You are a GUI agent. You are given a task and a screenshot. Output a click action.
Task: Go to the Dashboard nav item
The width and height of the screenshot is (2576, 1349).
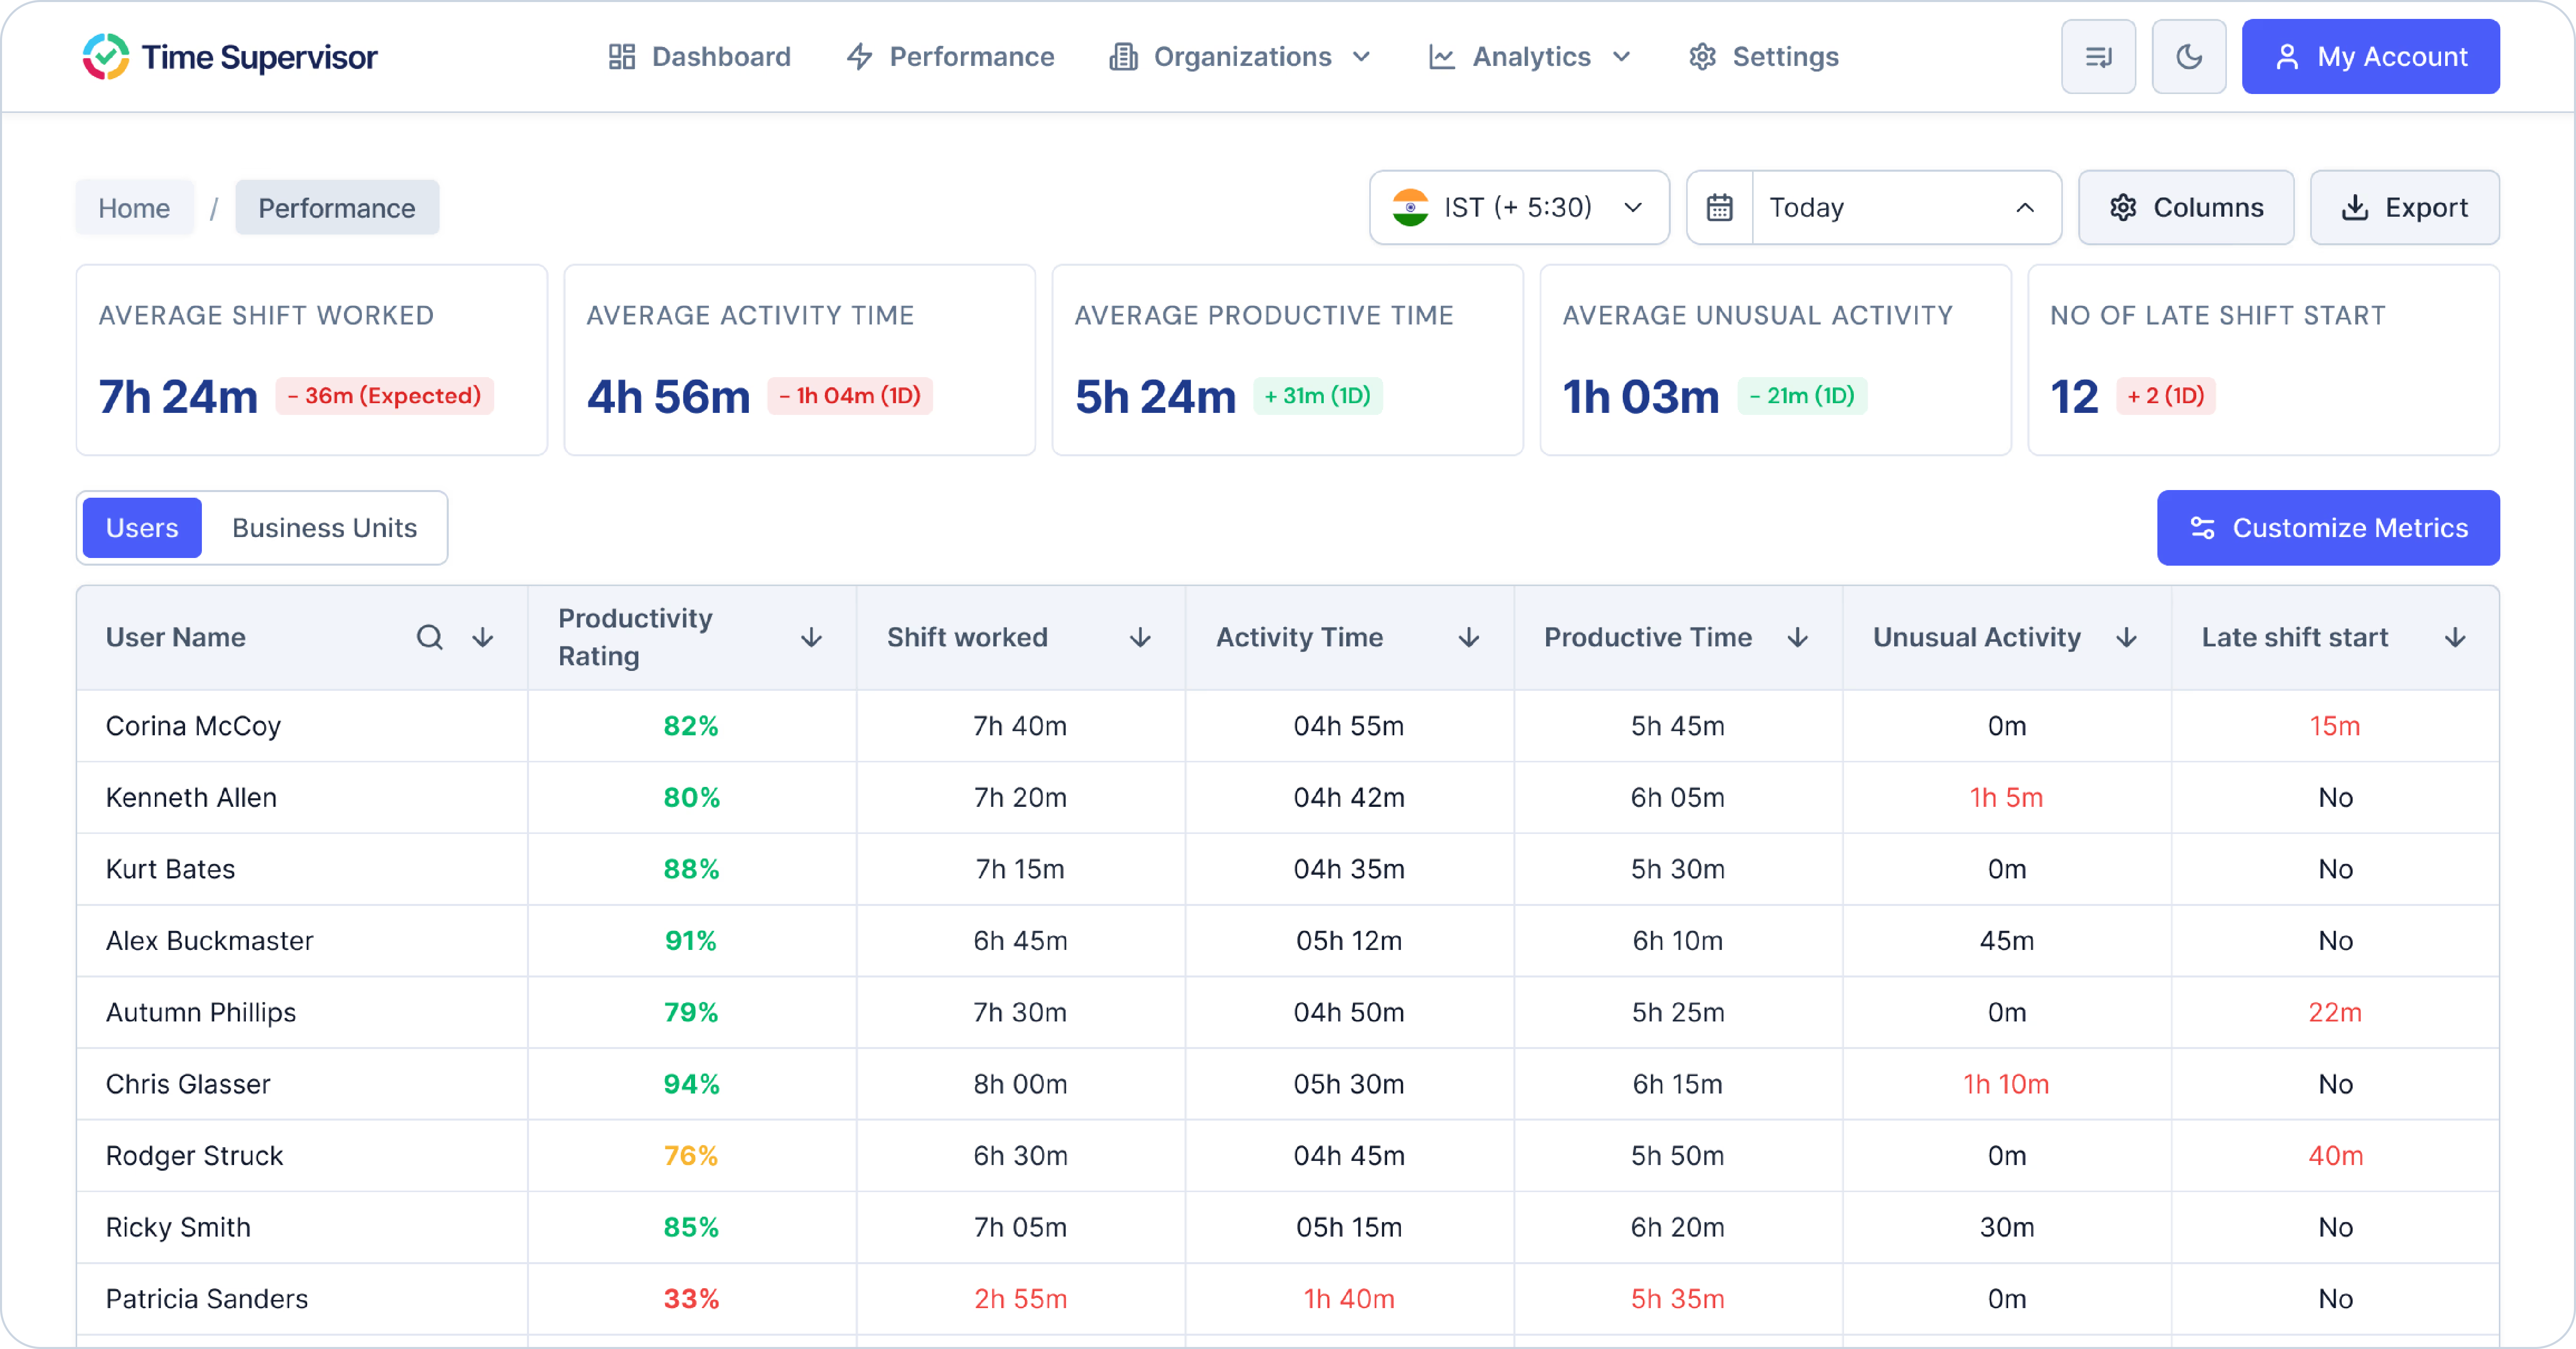(x=700, y=56)
